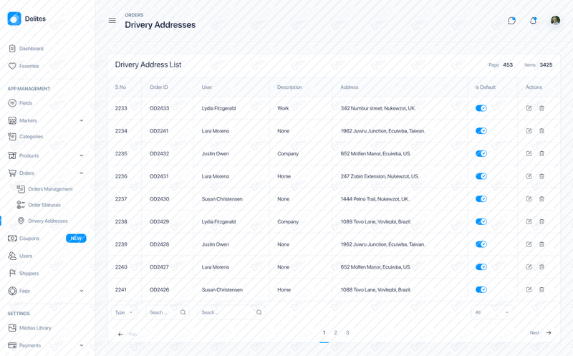This screenshot has width=573, height=356.
Task: Expand the Payments sidebar chevron
Action: click(82, 345)
